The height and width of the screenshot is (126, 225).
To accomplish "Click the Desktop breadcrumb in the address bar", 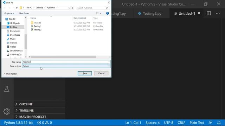I will coord(39,8).
